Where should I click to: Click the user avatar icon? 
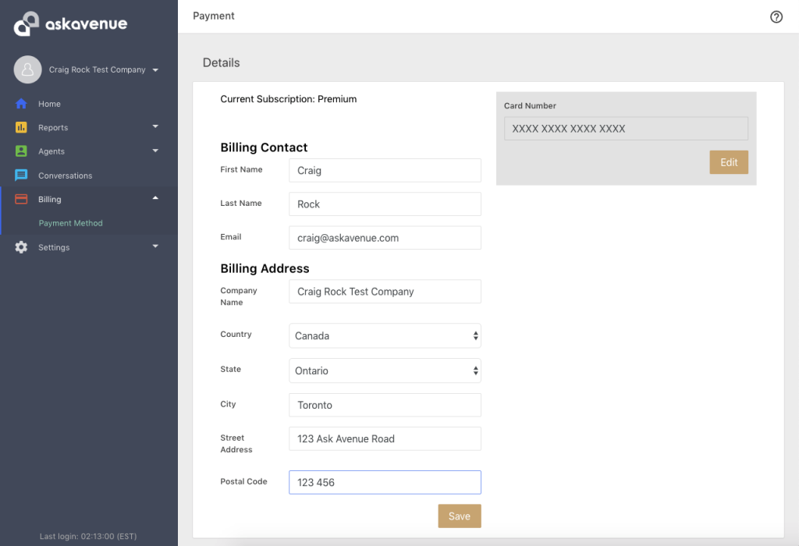tap(27, 69)
